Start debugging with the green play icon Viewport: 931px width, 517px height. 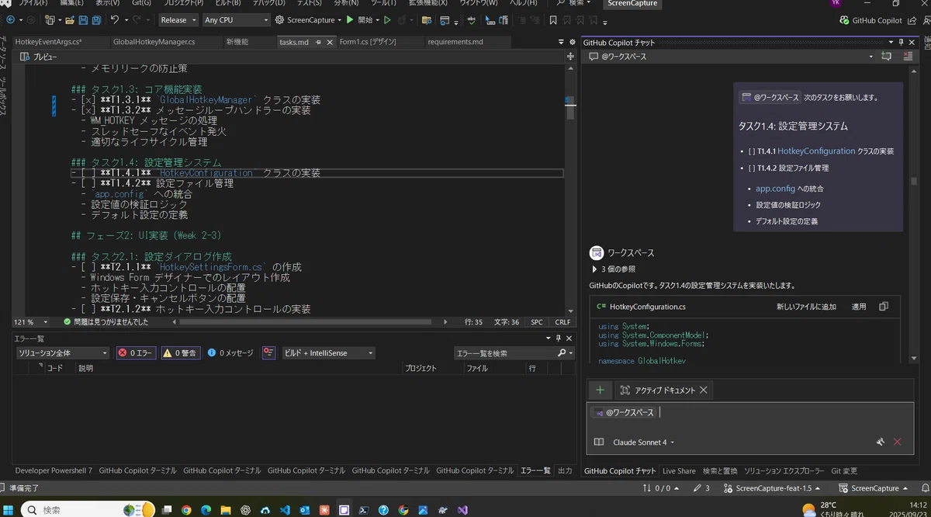[x=350, y=20]
